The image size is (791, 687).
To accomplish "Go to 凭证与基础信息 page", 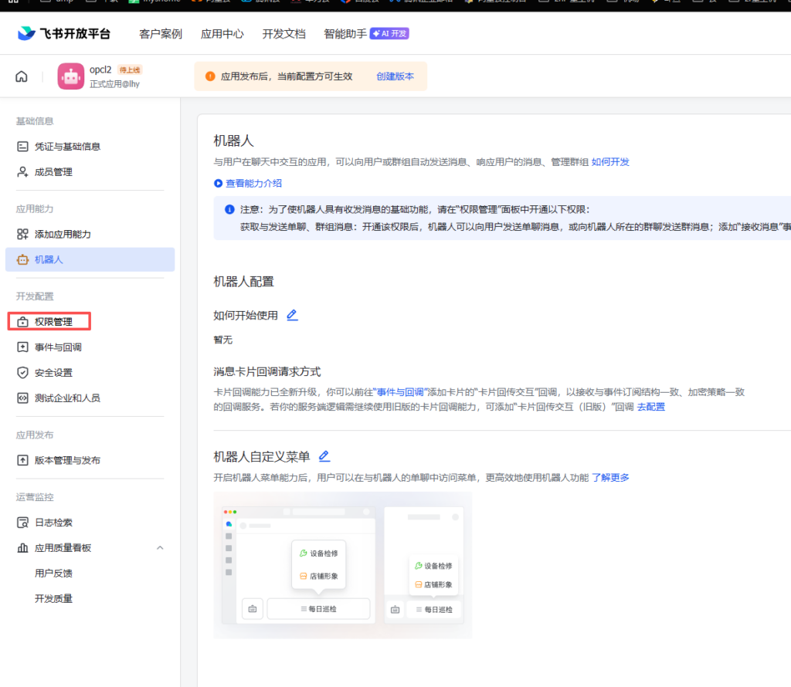I will coord(67,147).
